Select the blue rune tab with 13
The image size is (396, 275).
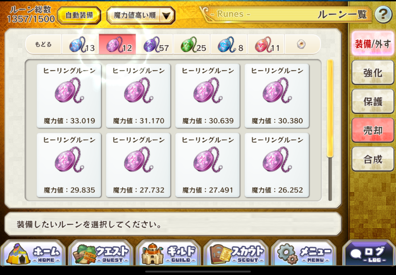click(x=80, y=44)
